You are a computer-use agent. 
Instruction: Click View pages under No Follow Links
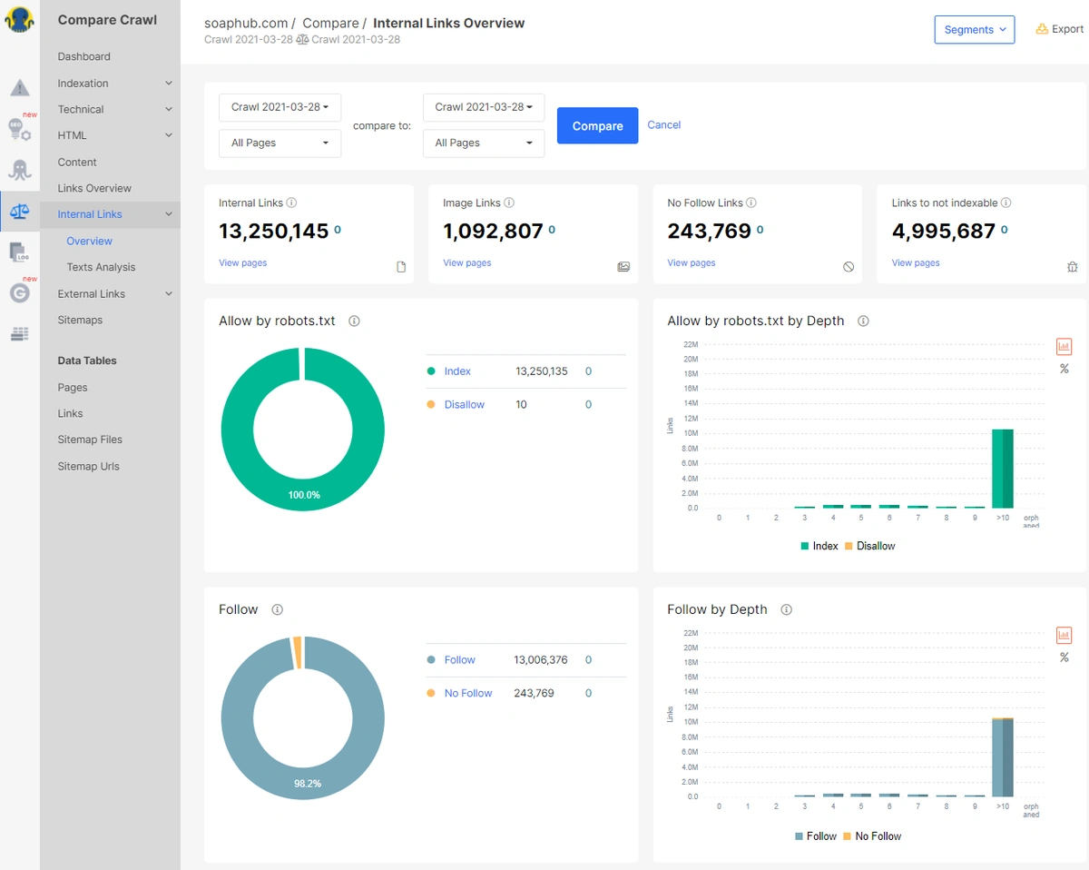tap(691, 262)
